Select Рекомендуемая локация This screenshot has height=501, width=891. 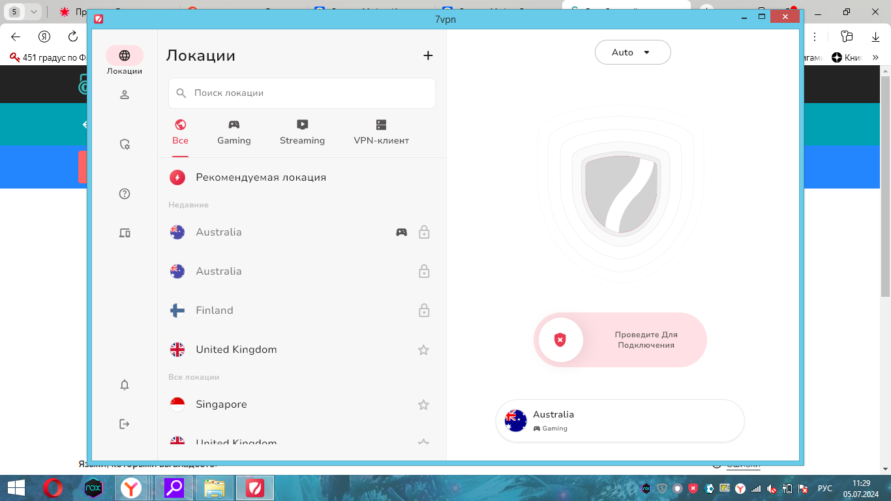click(302, 177)
